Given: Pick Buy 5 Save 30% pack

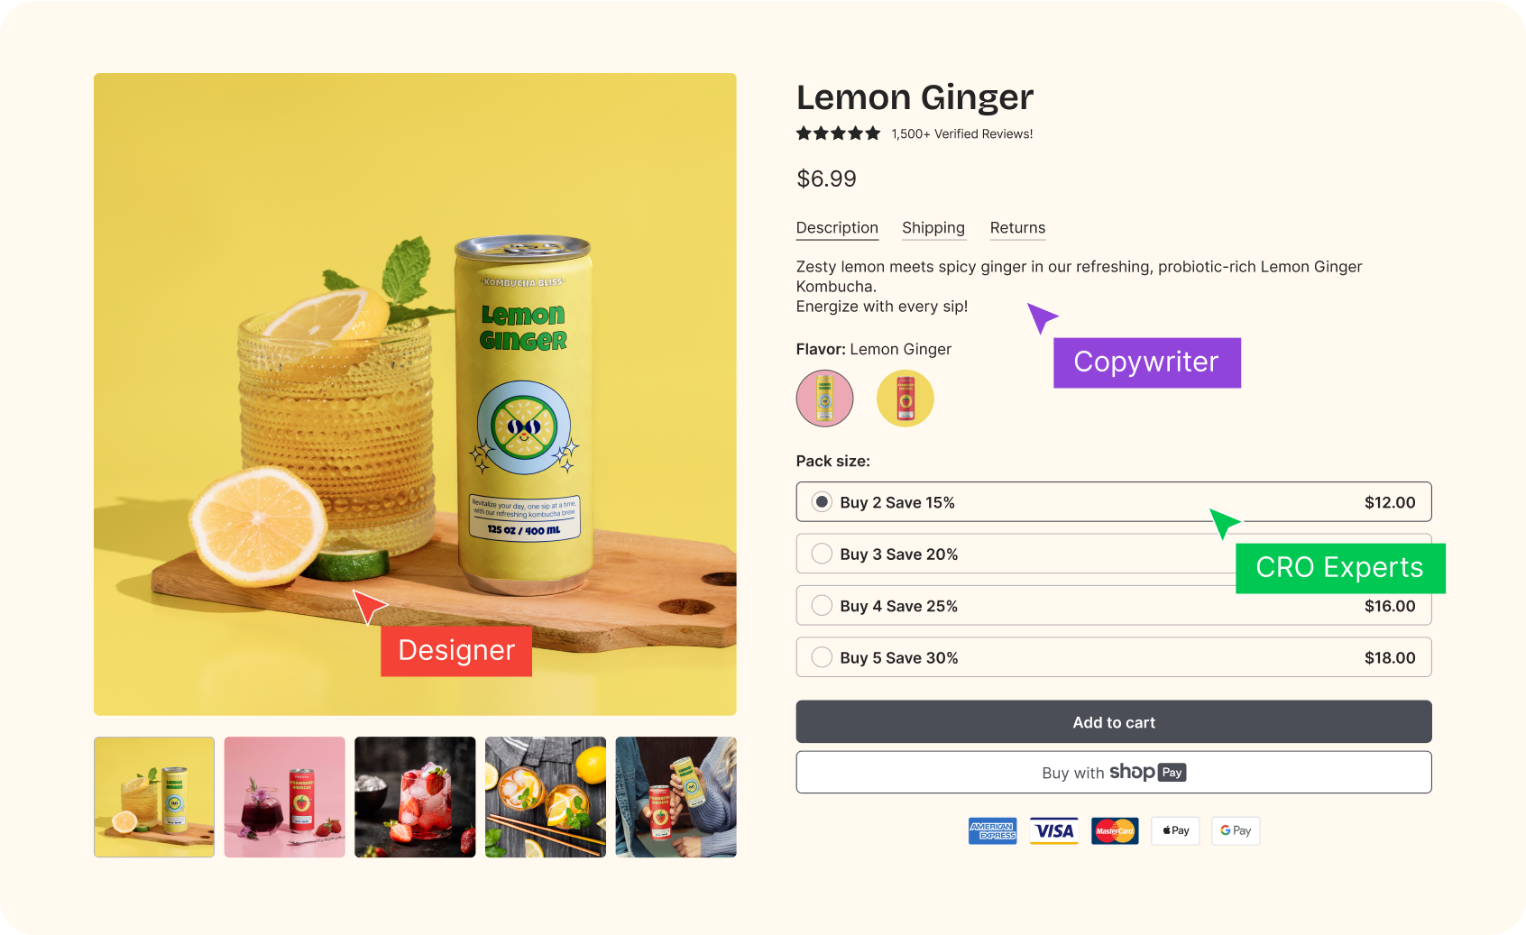Looking at the screenshot, I should click(x=822, y=657).
